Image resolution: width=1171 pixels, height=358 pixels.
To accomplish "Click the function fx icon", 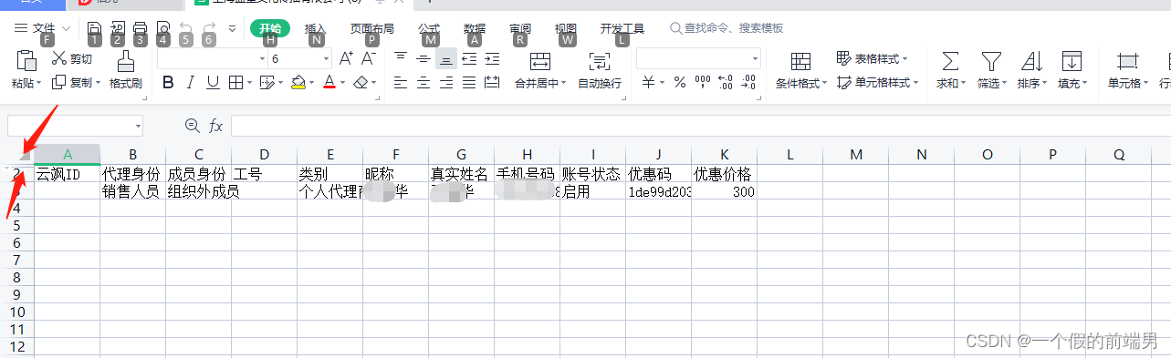I will 215,125.
